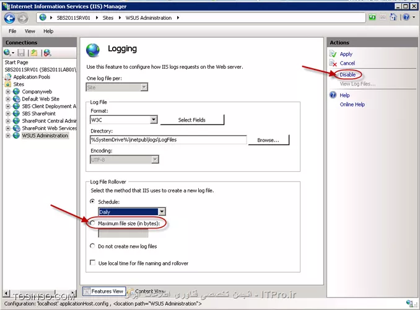Select Start Page in Connections tree
Image resolution: width=420 pixels, height=310 pixels.
tap(16, 63)
